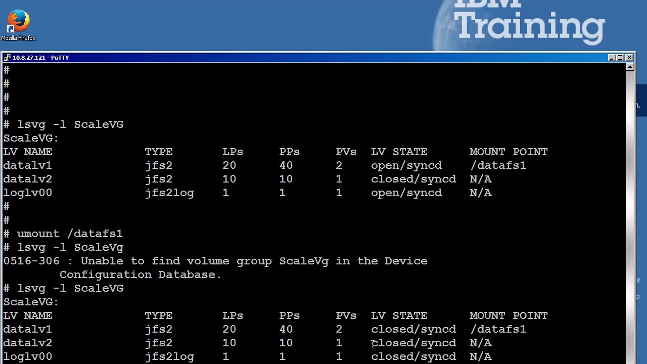Maximize the PuTTY window
The image size is (647, 364).
click(x=620, y=58)
